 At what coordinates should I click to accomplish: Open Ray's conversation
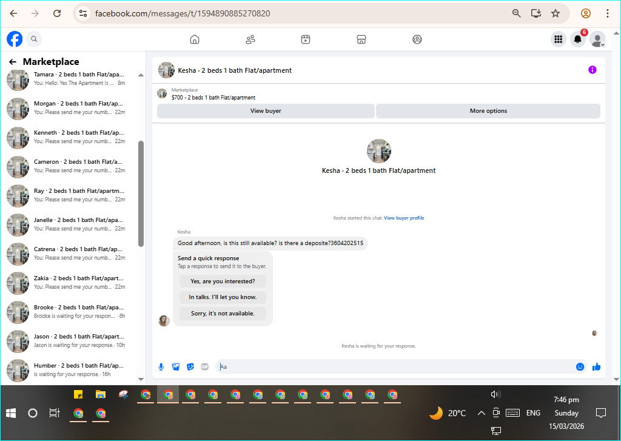click(x=72, y=195)
